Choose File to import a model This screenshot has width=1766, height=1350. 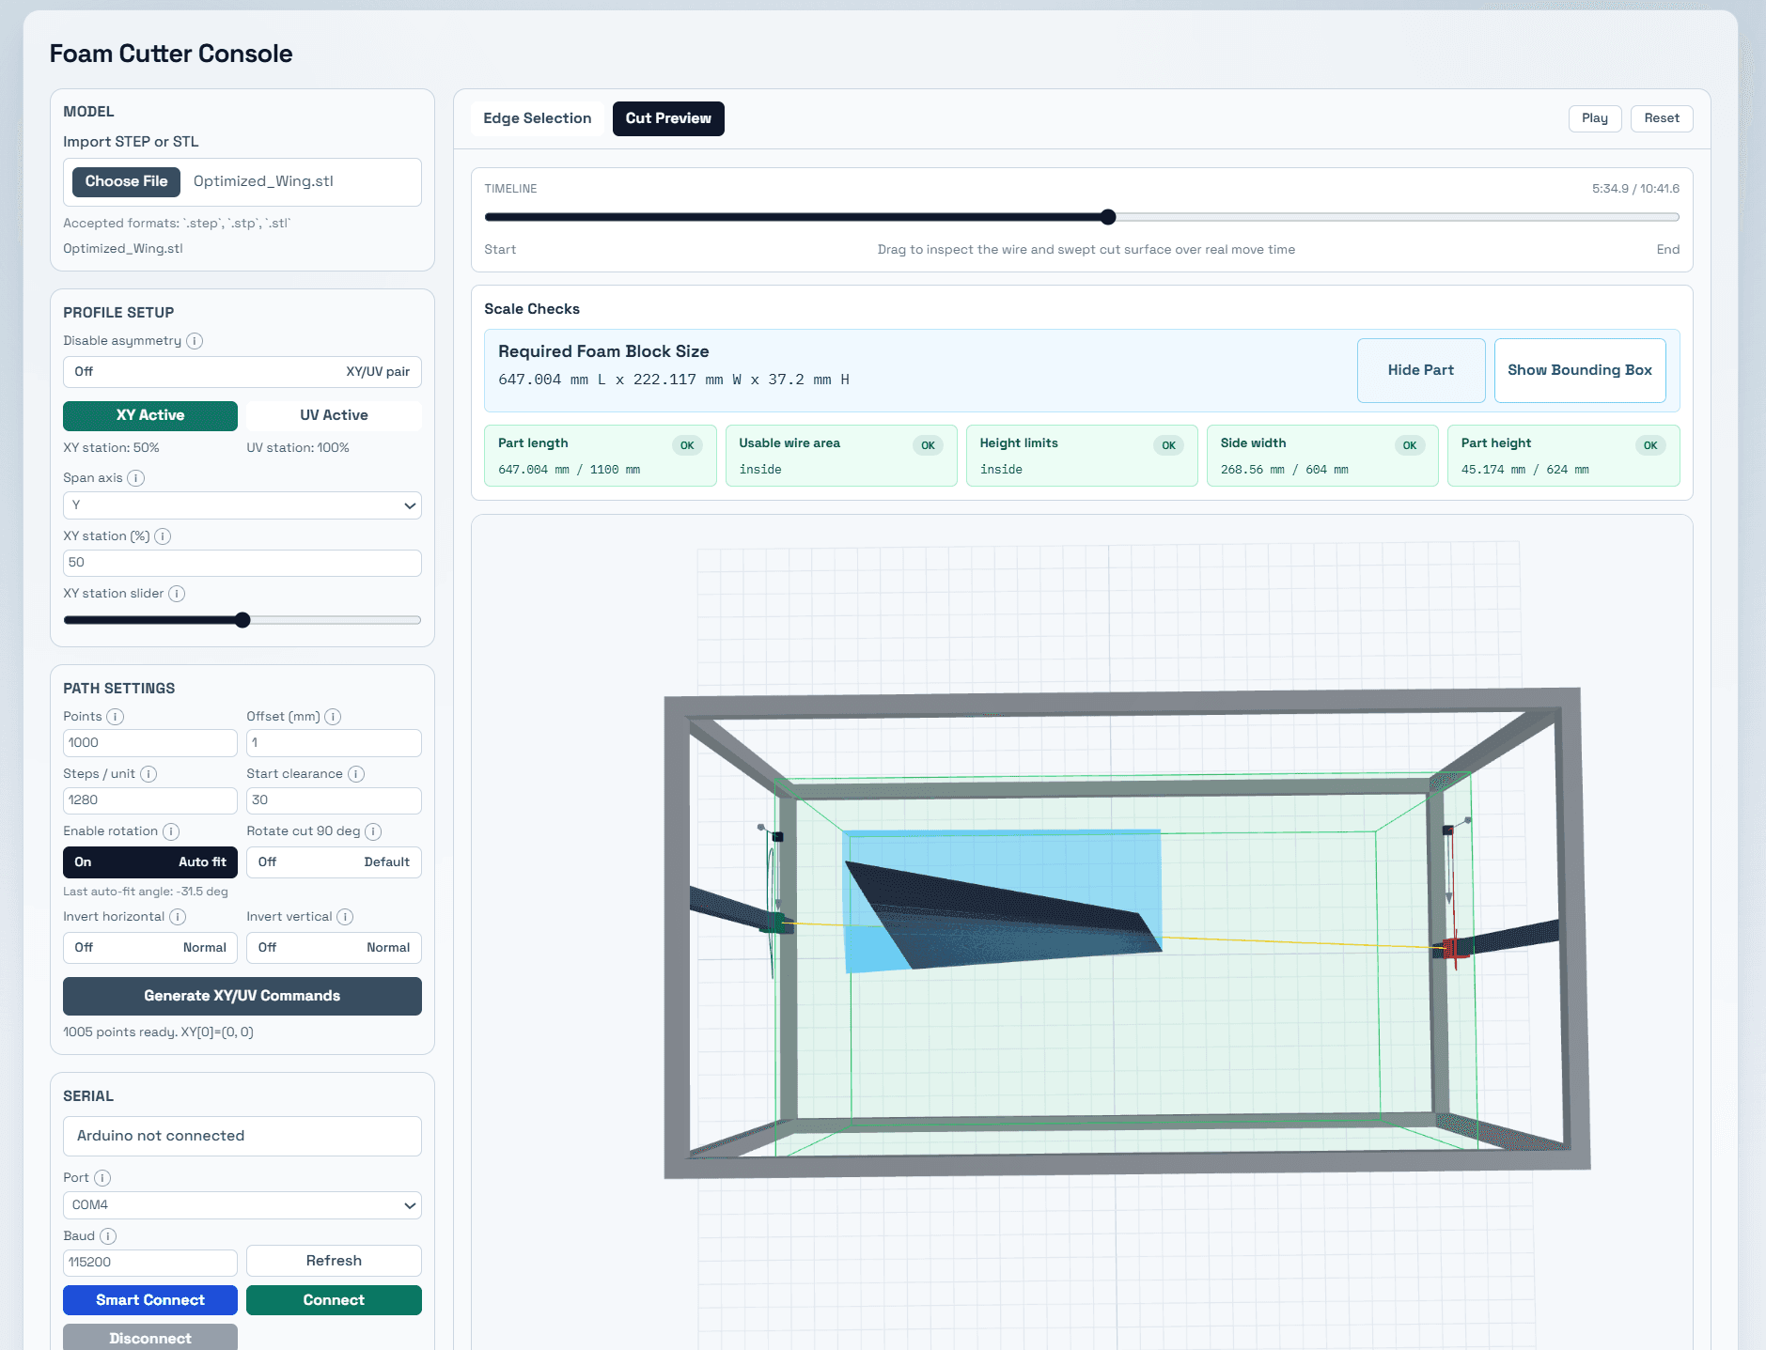point(126,181)
